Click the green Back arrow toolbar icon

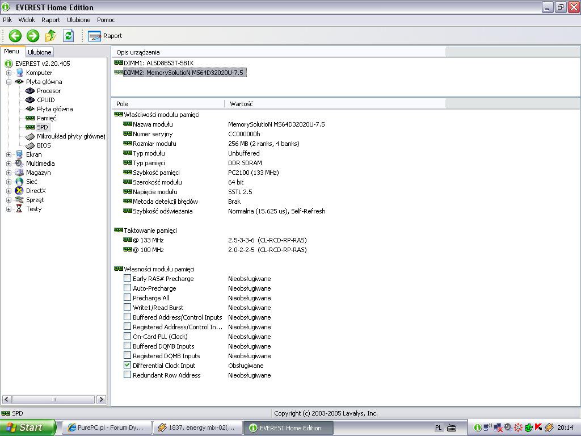pos(15,36)
